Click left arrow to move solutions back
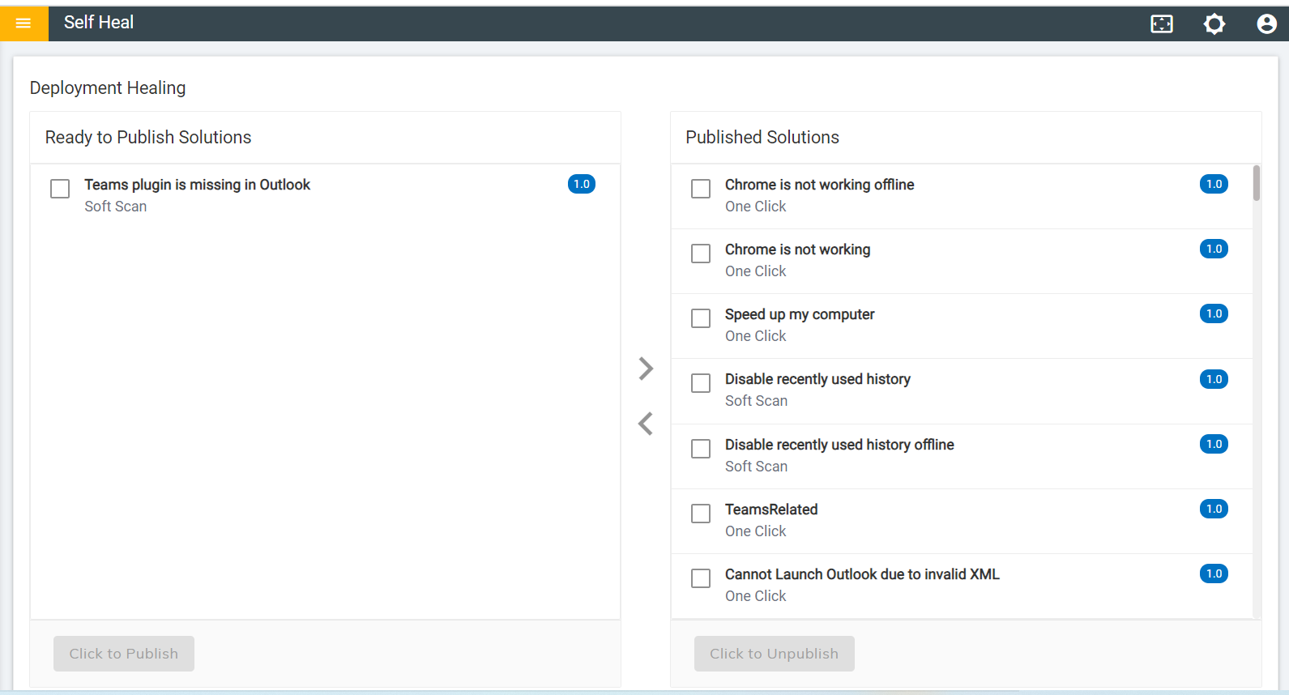The width and height of the screenshot is (1289, 695). click(x=646, y=424)
